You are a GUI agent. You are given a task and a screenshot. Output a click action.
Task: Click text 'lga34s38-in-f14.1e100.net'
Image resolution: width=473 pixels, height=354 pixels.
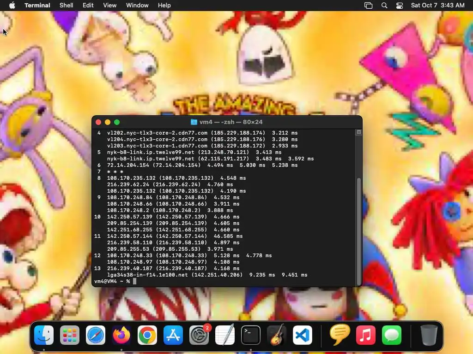click(147, 275)
